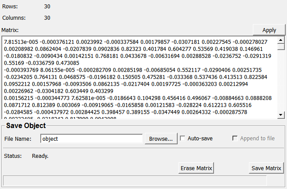Click the Apply button

tap(269, 30)
